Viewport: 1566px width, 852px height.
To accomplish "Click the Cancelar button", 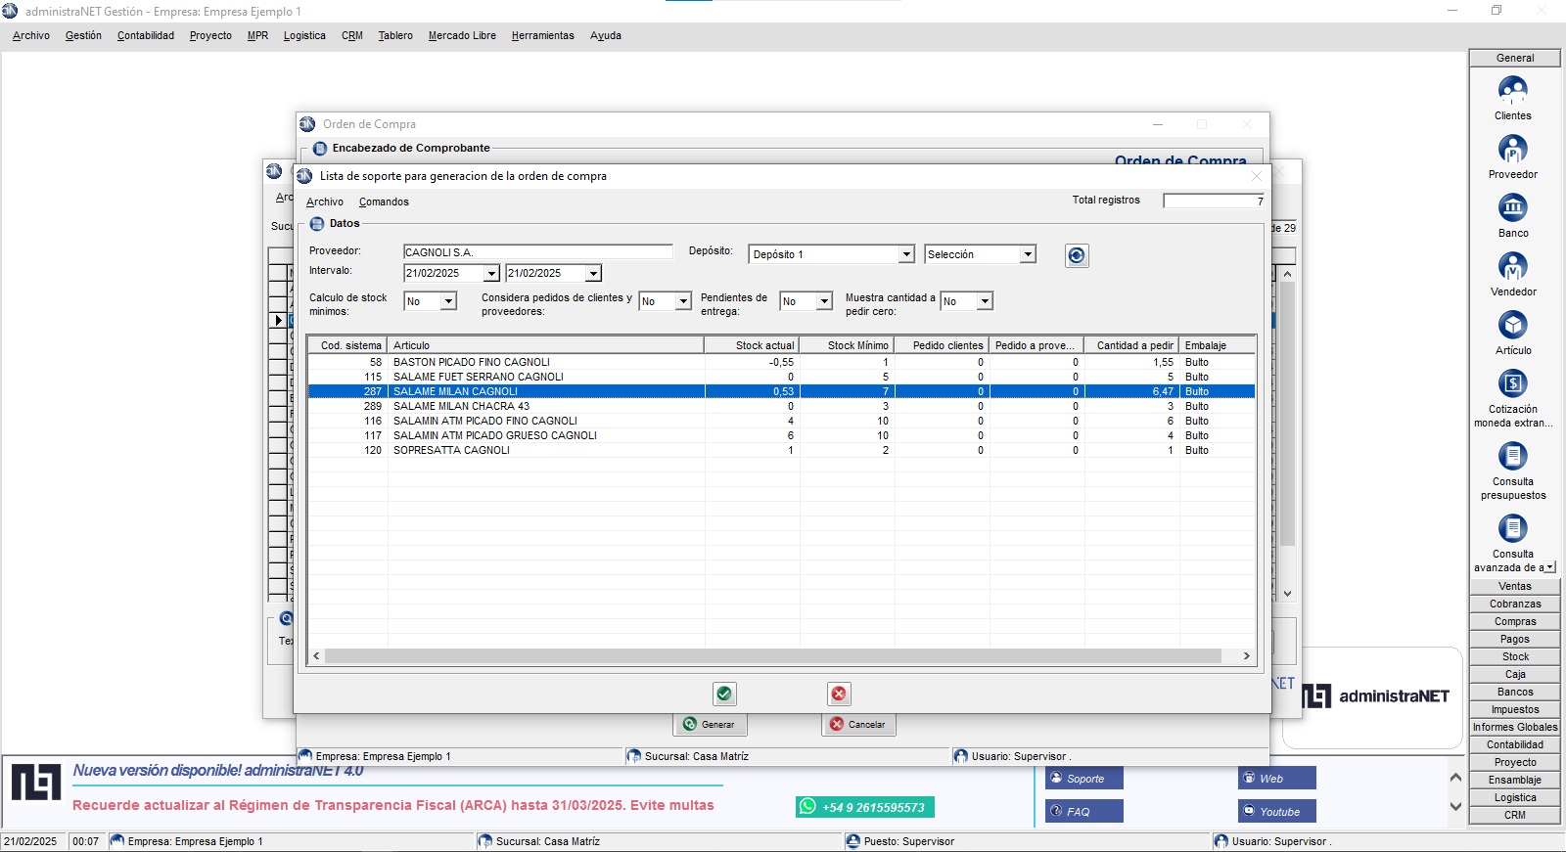I will click(x=858, y=725).
